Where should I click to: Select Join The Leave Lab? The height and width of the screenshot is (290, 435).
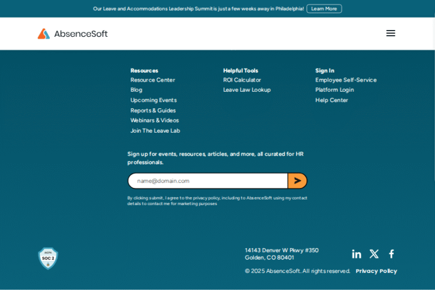(155, 131)
